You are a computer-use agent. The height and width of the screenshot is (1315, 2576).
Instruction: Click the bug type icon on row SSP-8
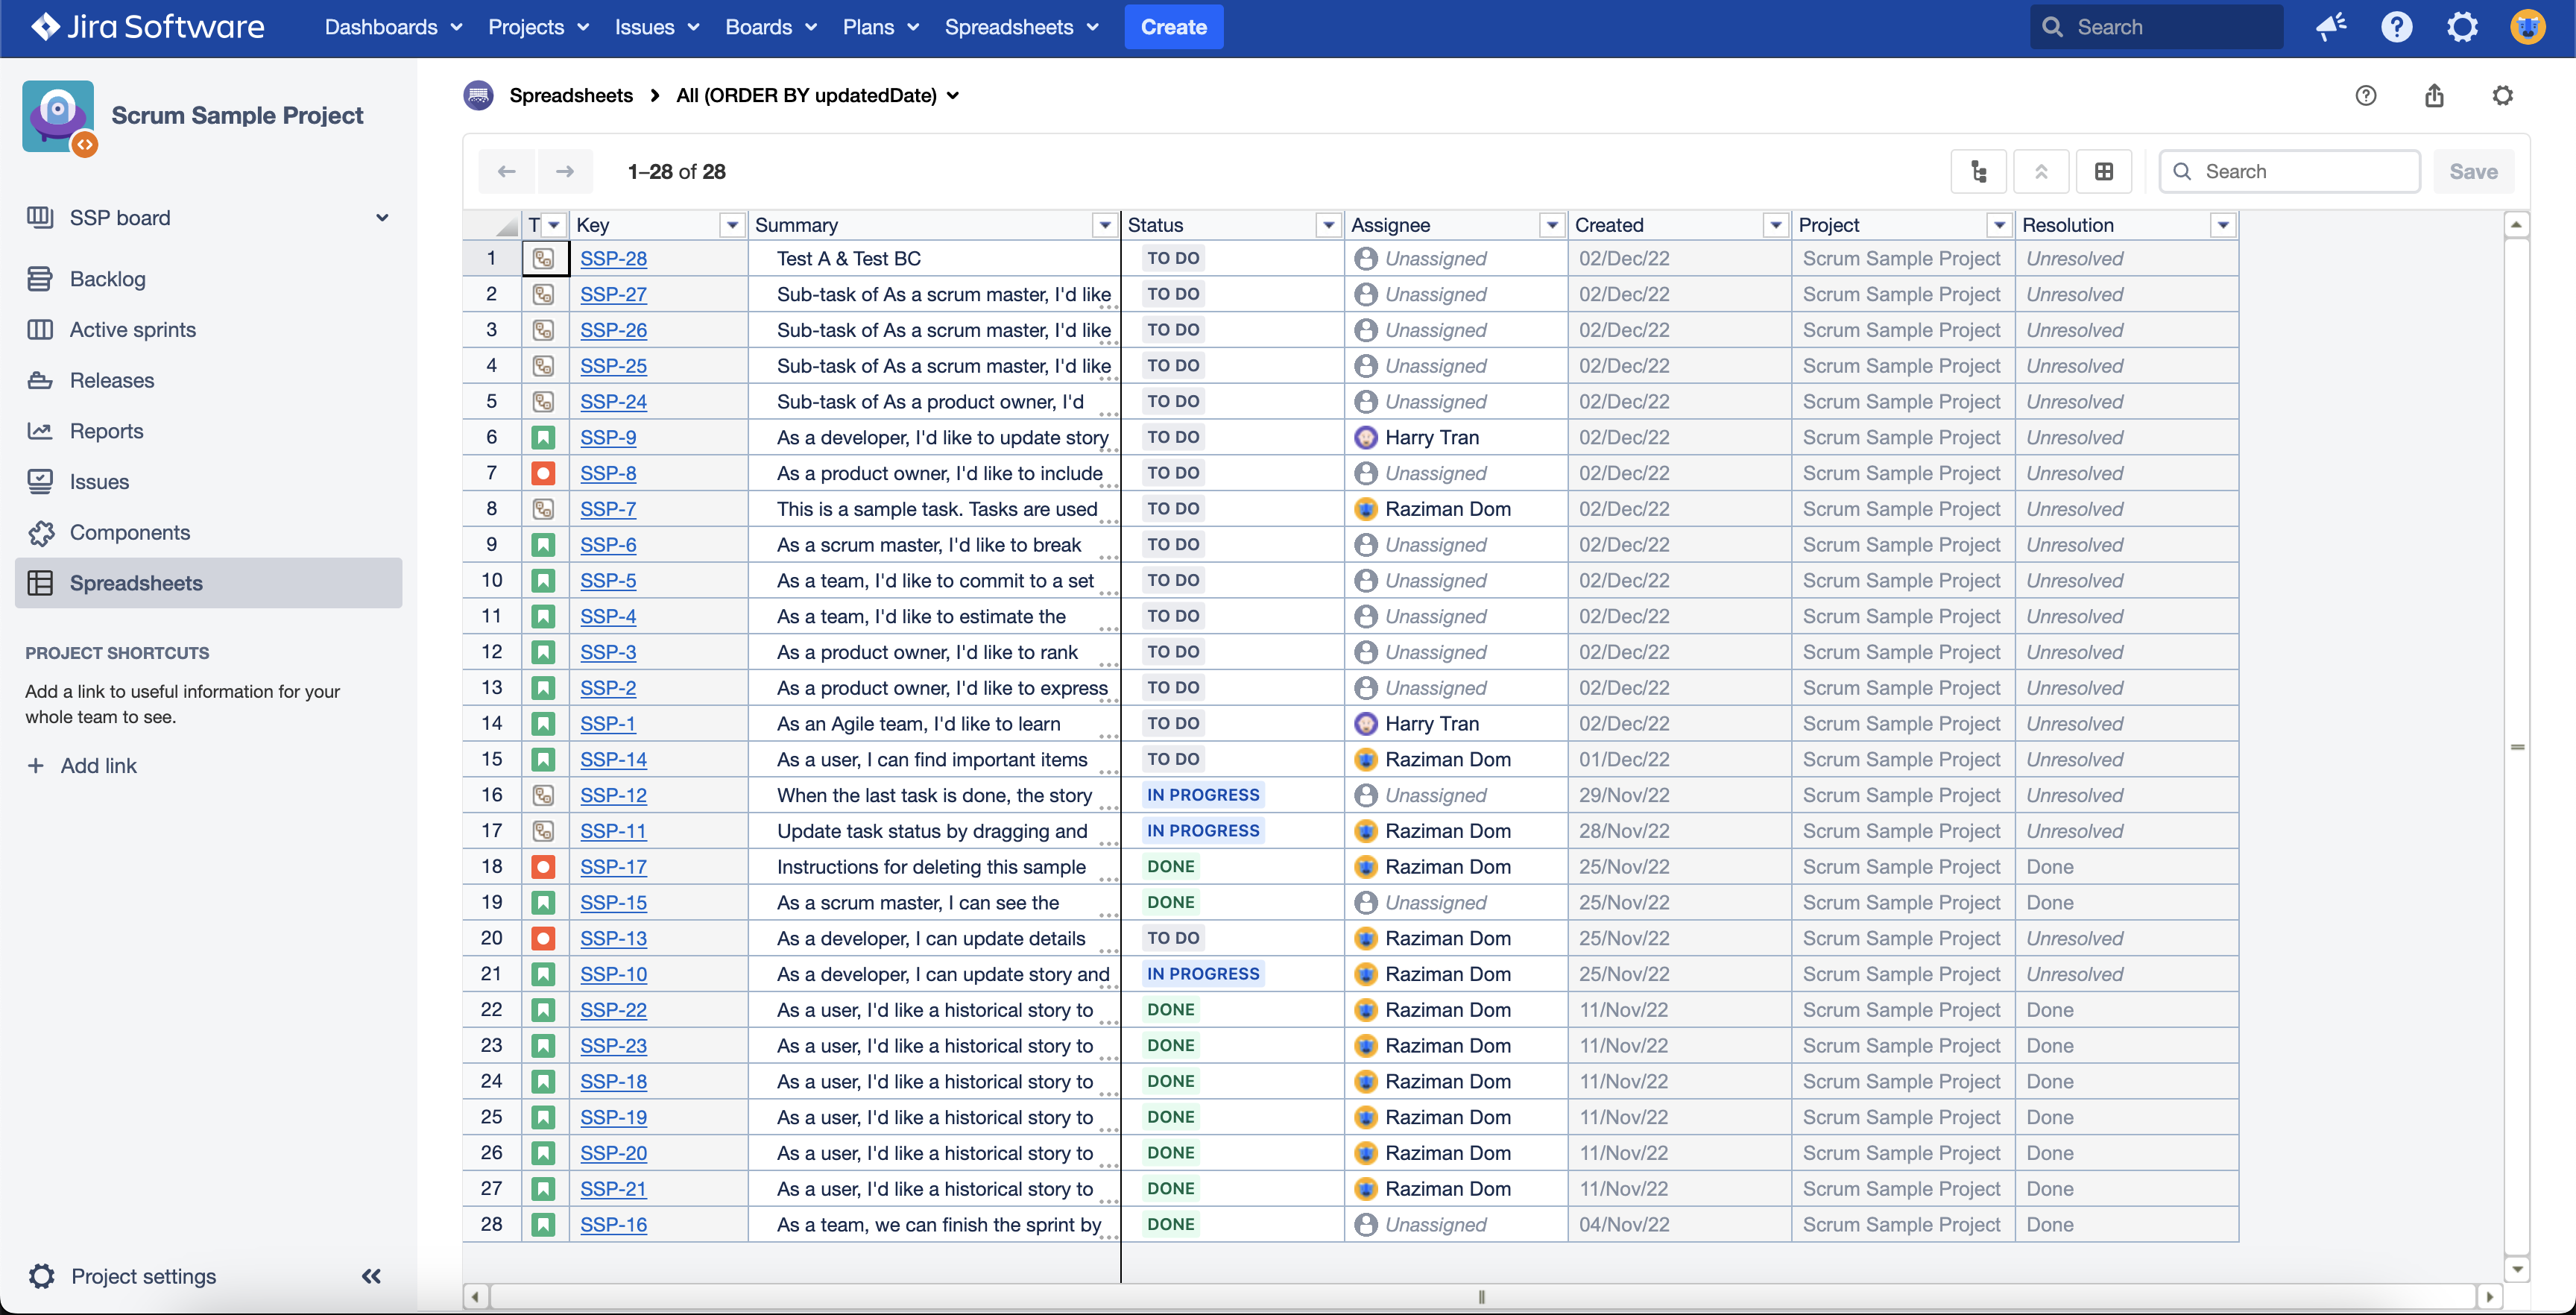coord(544,473)
